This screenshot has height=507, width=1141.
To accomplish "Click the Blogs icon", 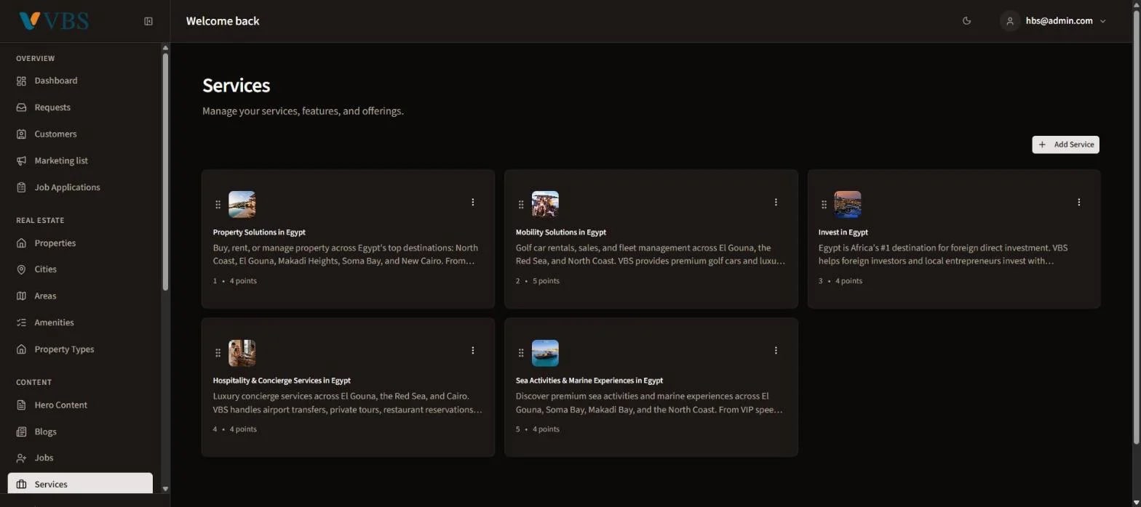I will coord(21,431).
